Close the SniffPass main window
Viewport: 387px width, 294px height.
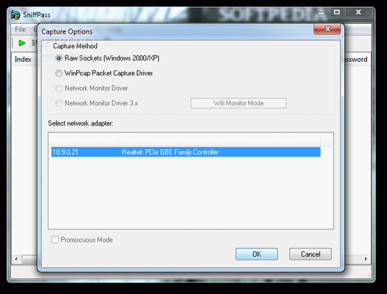coord(359,12)
